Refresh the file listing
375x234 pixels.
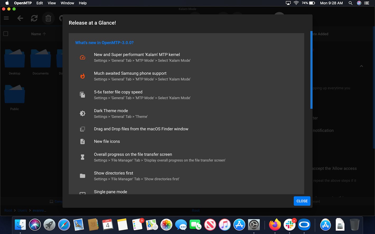pos(34,18)
